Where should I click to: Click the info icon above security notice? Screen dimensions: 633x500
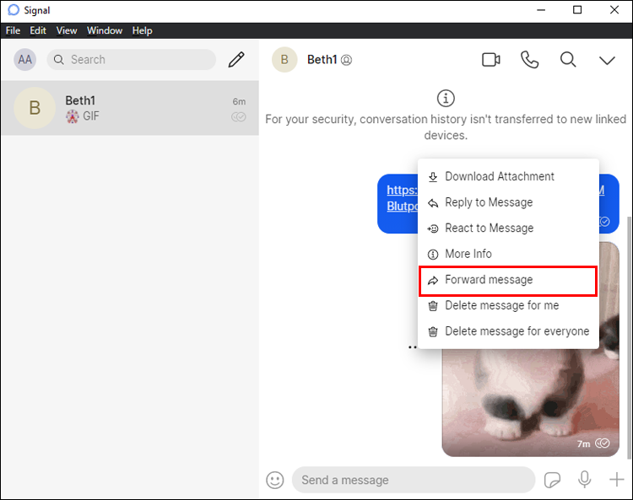point(446,98)
